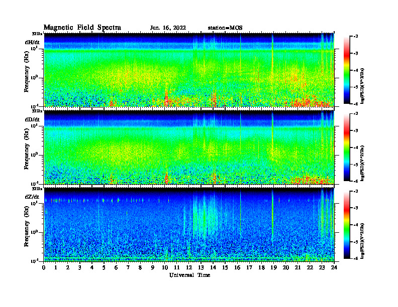Click hour '14' on the time axis

click(x=213, y=267)
